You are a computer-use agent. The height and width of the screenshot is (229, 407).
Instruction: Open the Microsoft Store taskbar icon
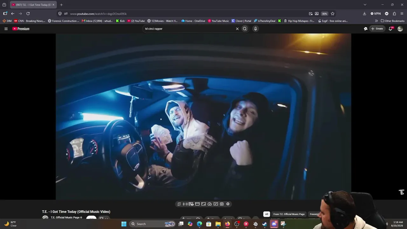coord(209,224)
